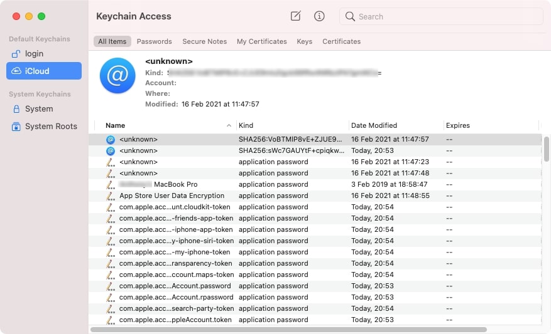Image resolution: width=551 pixels, height=334 pixels.
Task: Select 'com.apple.acc...y-iphone-siri-token' entry
Action: click(x=315, y=241)
